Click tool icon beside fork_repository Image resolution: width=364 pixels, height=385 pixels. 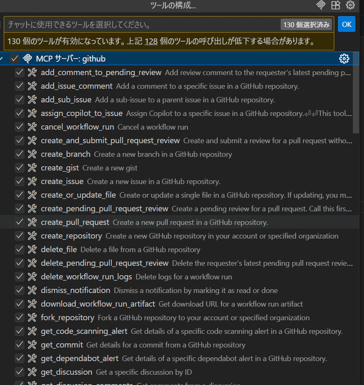point(32,318)
